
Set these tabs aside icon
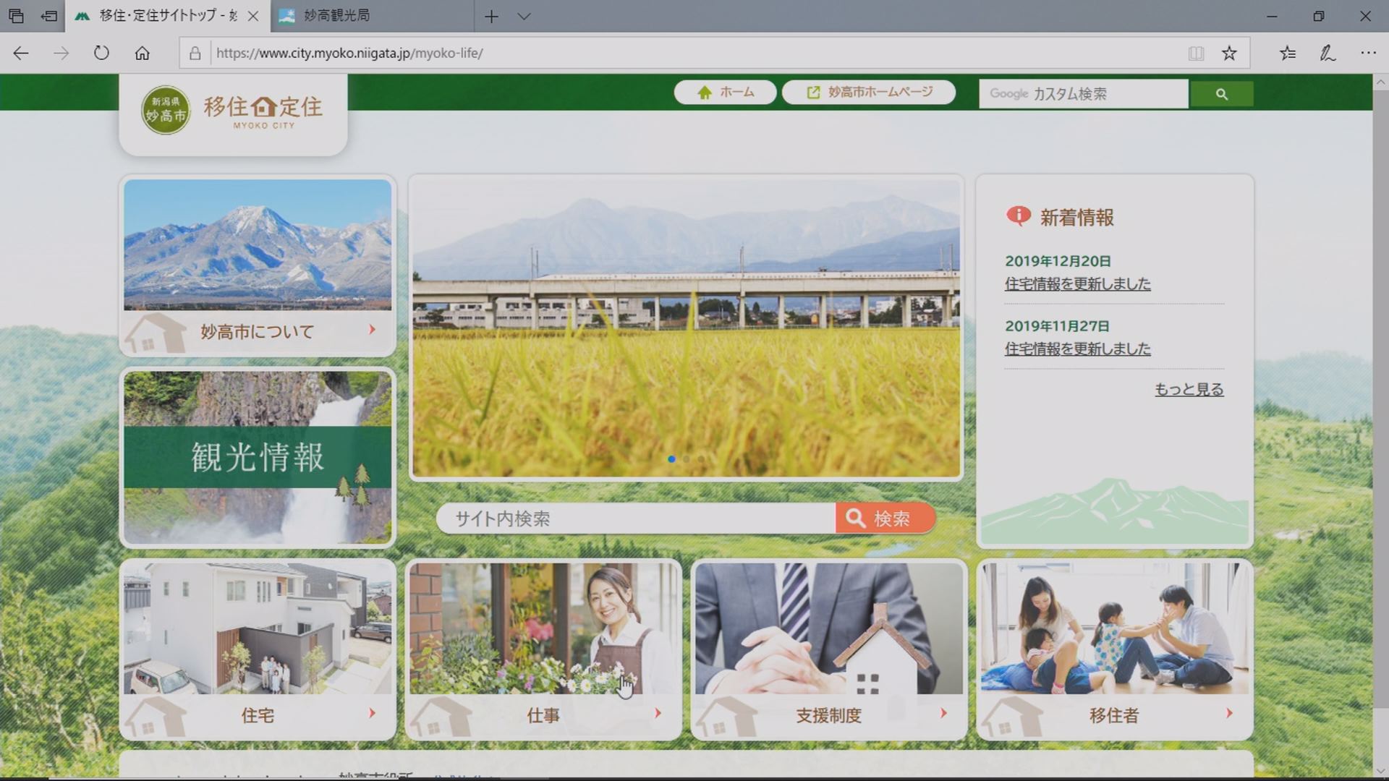(49, 15)
